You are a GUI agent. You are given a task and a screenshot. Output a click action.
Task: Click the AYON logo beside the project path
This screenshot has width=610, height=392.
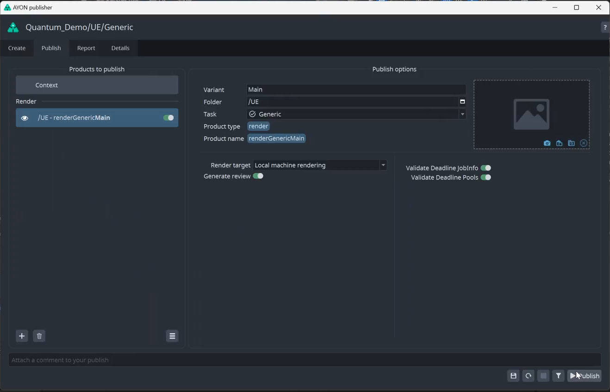[13, 28]
